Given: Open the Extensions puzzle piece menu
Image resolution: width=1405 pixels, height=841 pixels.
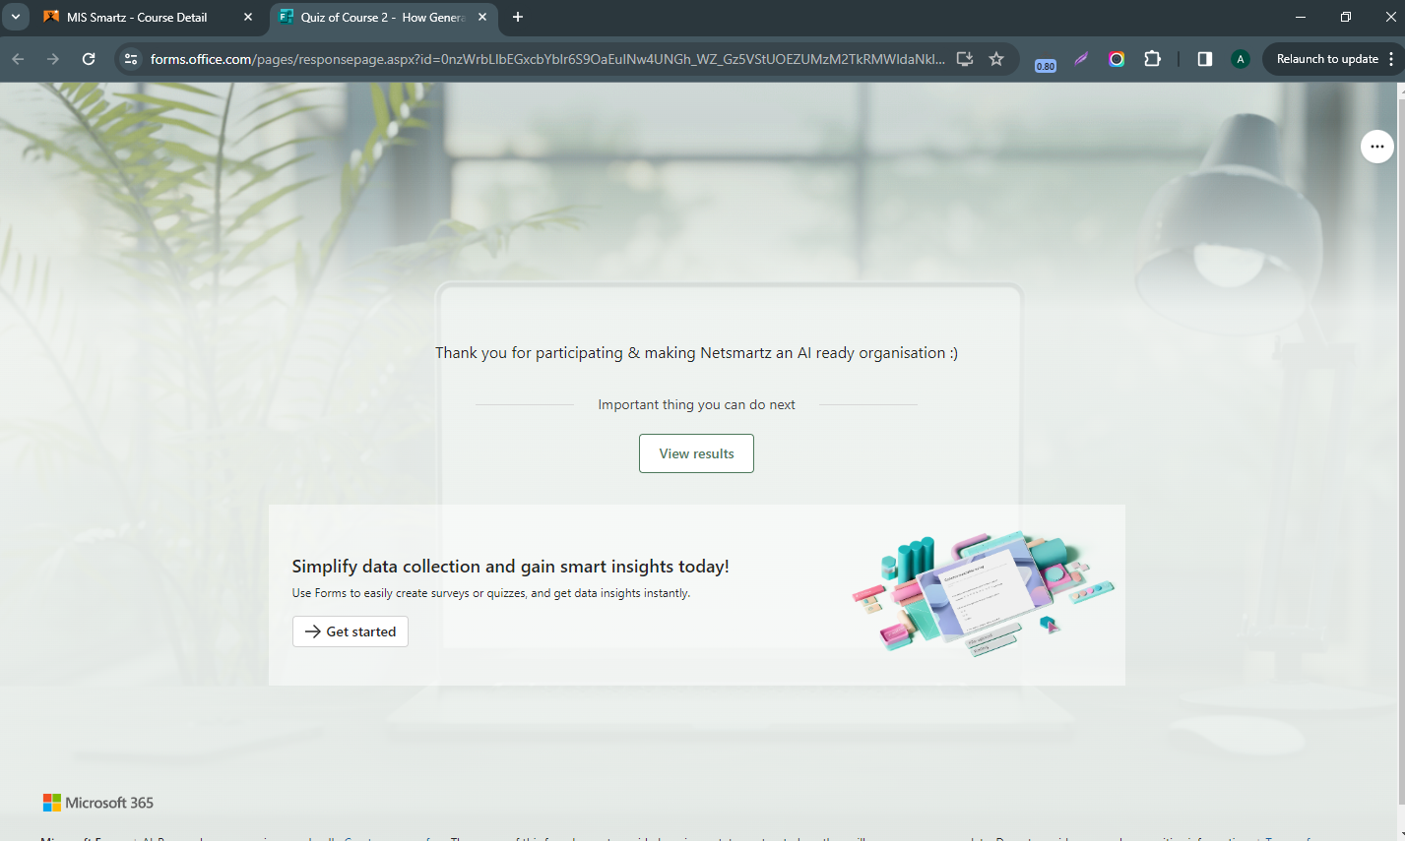Looking at the screenshot, I should (1152, 59).
